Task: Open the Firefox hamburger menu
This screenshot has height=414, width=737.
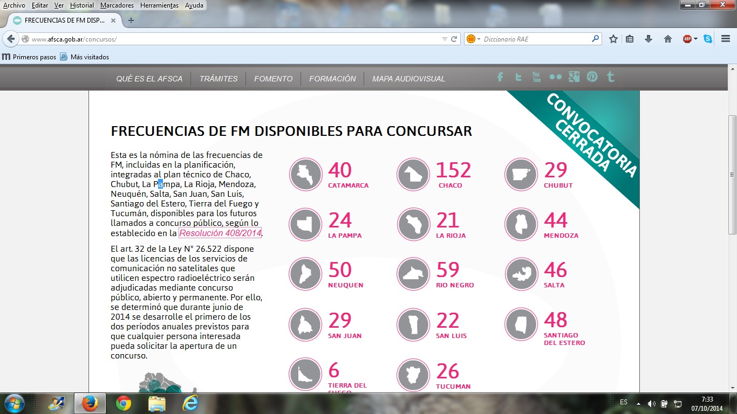Action: click(x=726, y=39)
